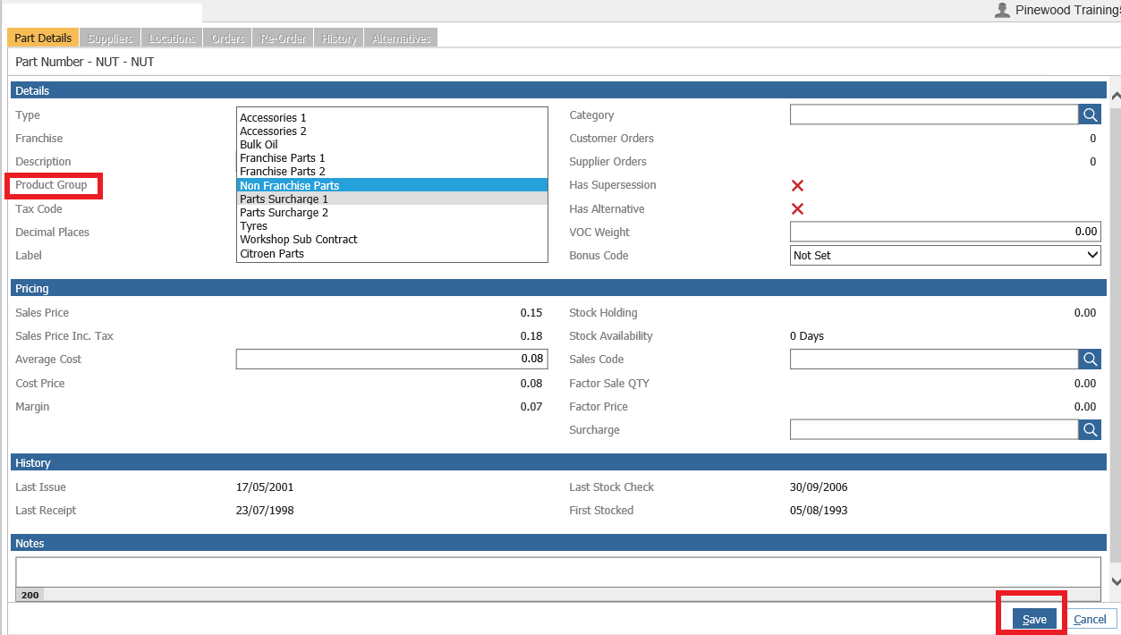
Task: Click the Sales Code search magnifier icon
Action: tap(1090, 359)
